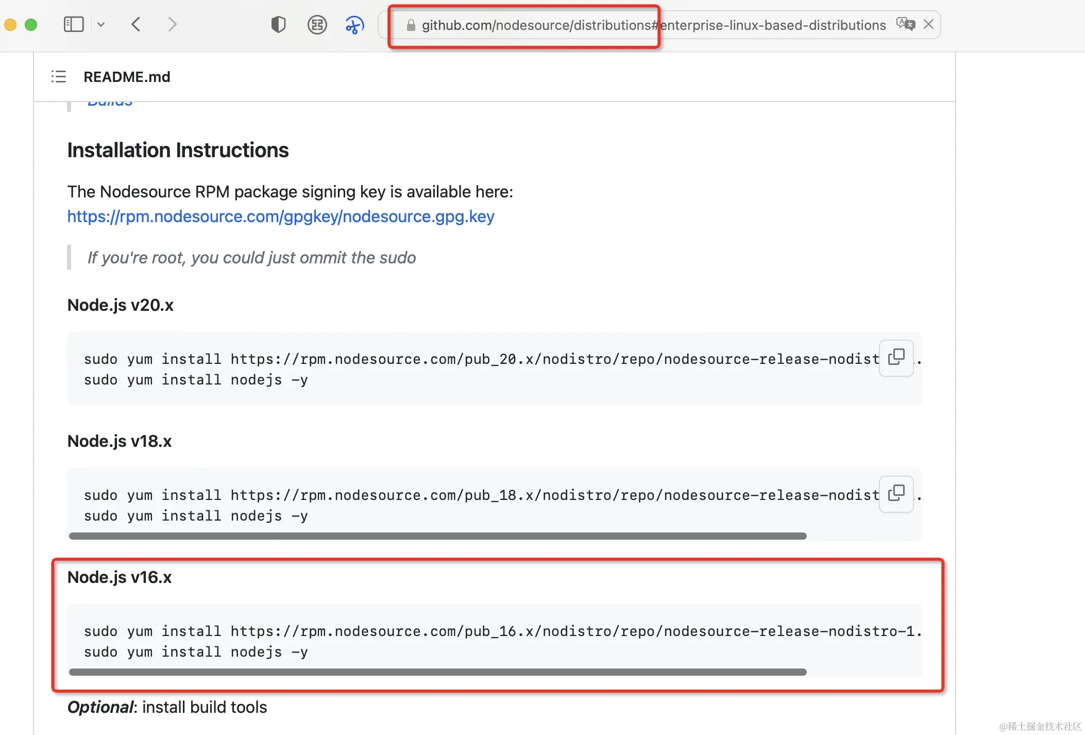Click the lock icon in address bar

[x=411, y=25]
